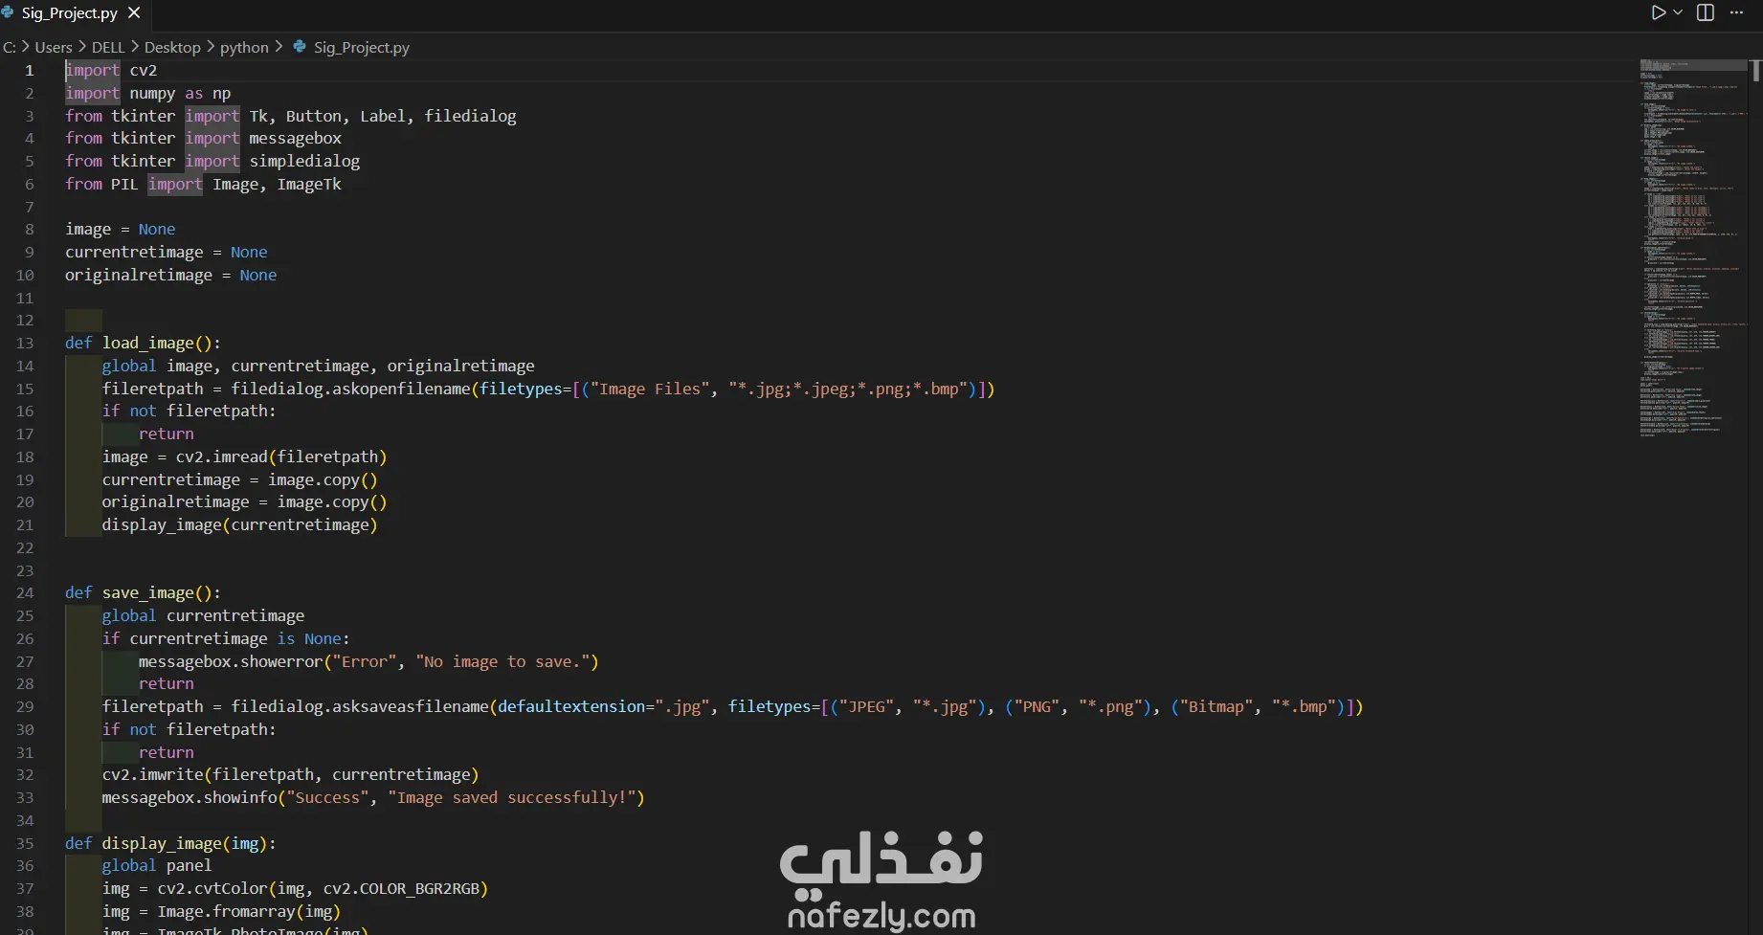Click the "image = None" assignment
1763x935 pixels.
121,229
